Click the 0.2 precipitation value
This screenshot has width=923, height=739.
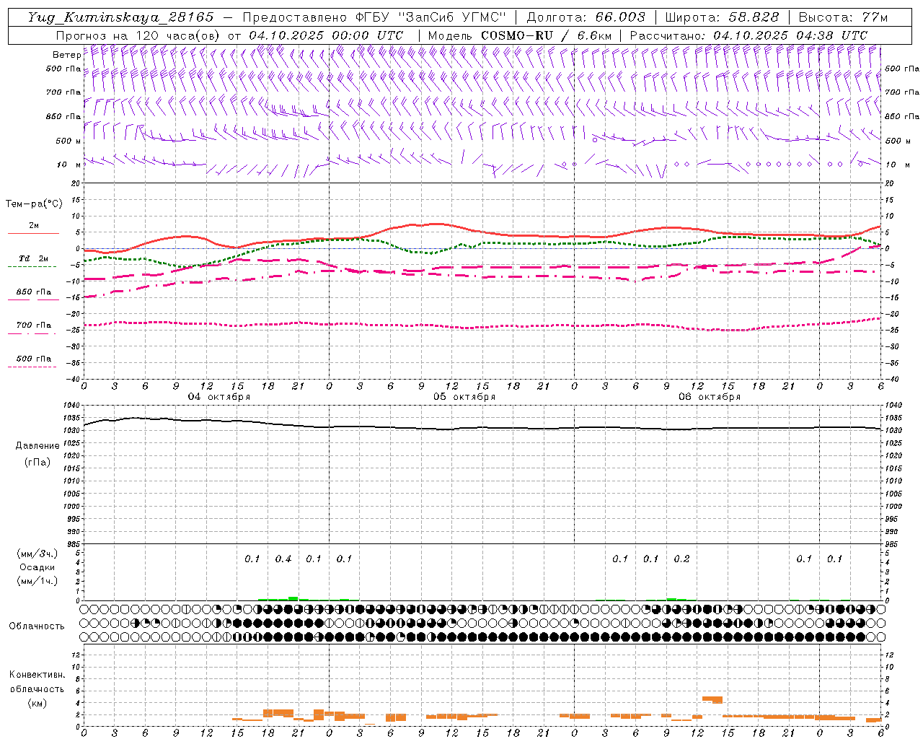point(681,559)
